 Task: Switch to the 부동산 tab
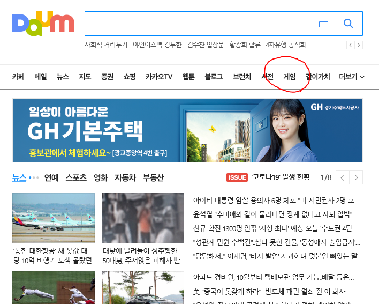tap(154, 177)
